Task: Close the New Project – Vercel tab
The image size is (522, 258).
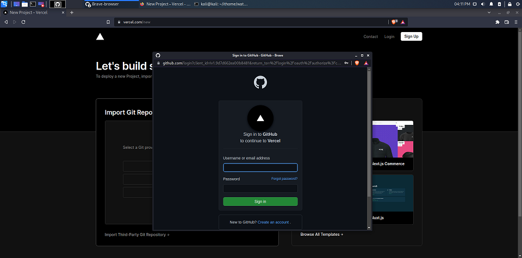Action: click(x=62, y=12)
